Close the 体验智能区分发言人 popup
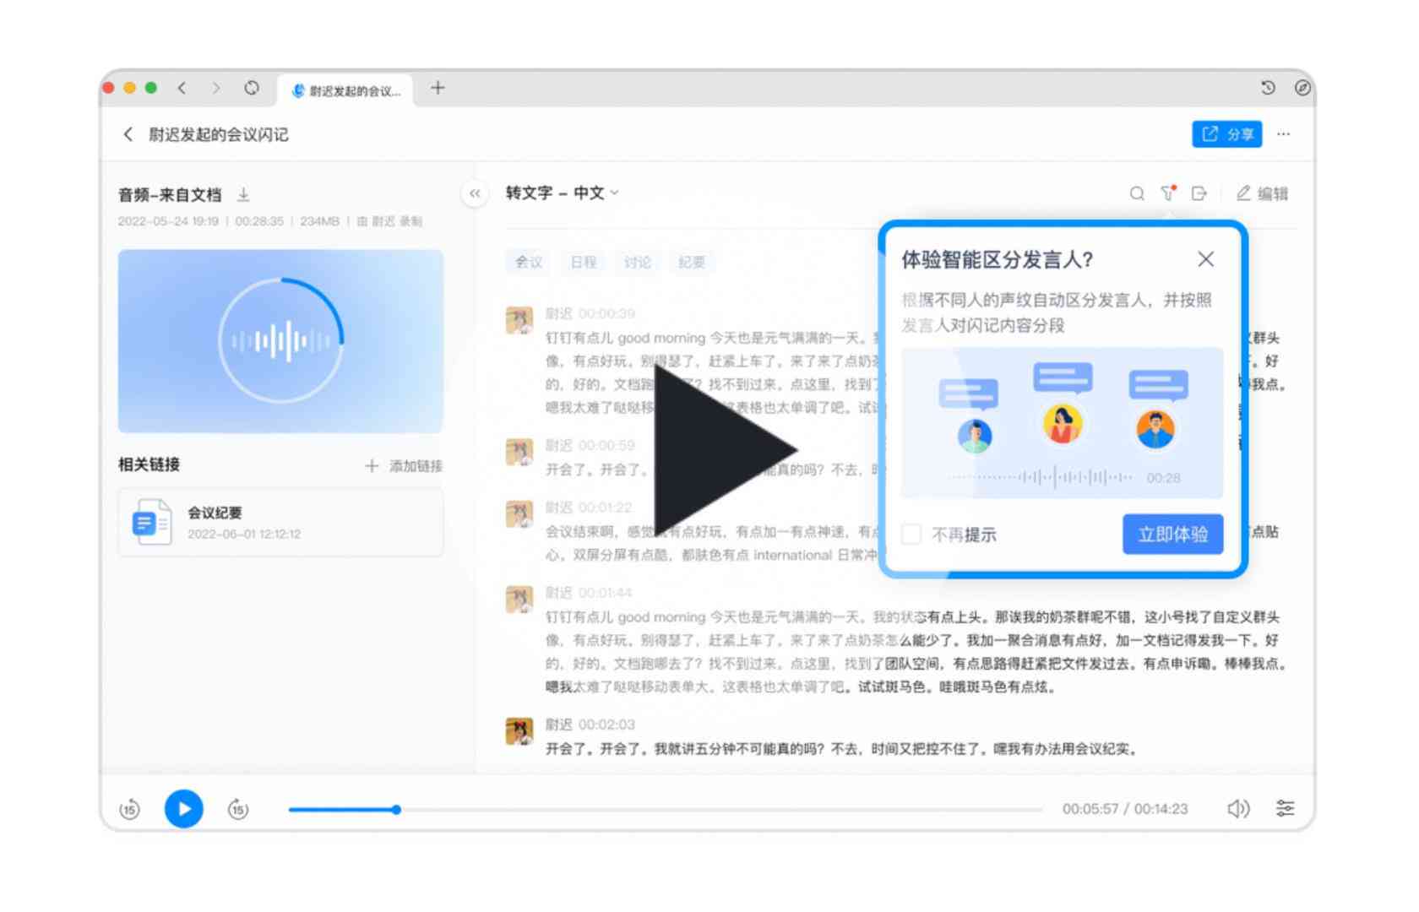This screenshot has width=1419, height=912. [1205, 259]
